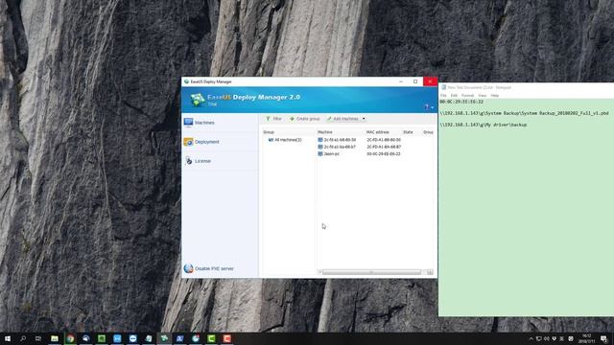Open the Notepad Edit menu

coord(454,96)
